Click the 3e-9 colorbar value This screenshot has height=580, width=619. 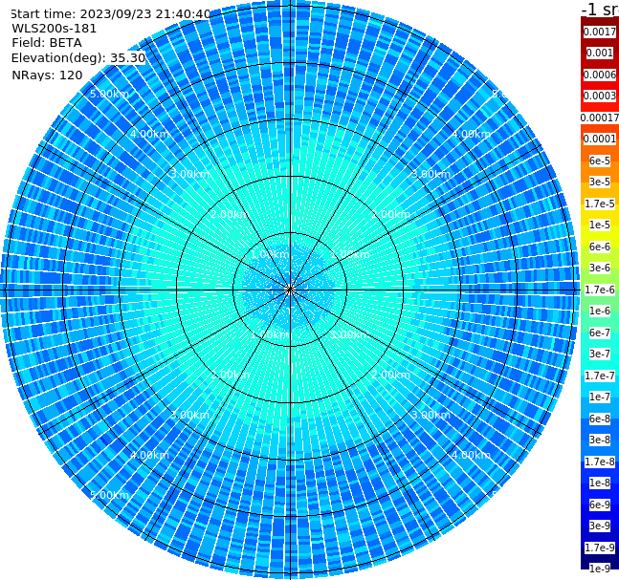(x=600, y=526)
